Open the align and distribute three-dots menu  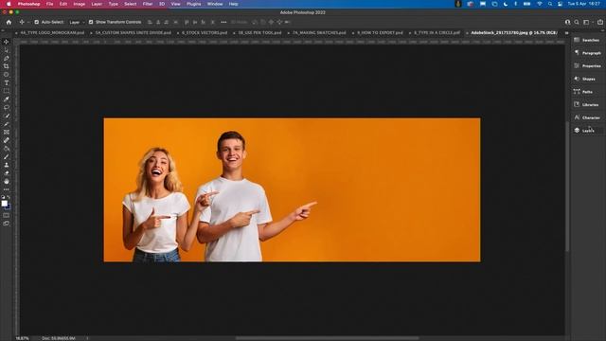coord(223,22)
